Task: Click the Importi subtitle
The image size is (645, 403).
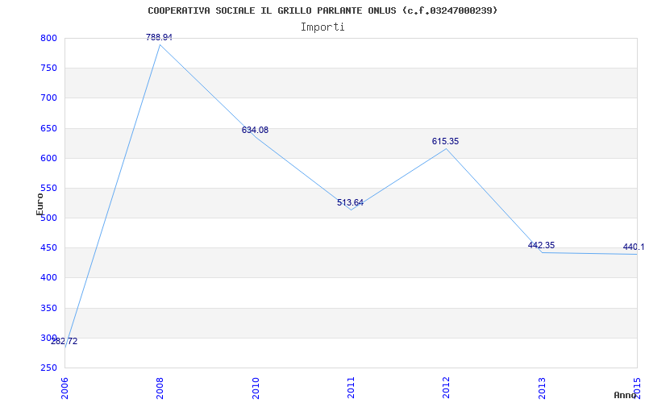Action: click(x=322, y=27)
